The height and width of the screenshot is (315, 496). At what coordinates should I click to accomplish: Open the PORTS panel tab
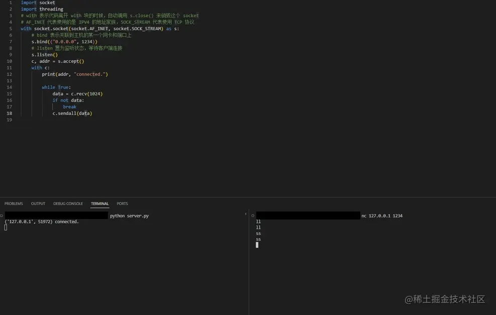(x=122, y=203)
